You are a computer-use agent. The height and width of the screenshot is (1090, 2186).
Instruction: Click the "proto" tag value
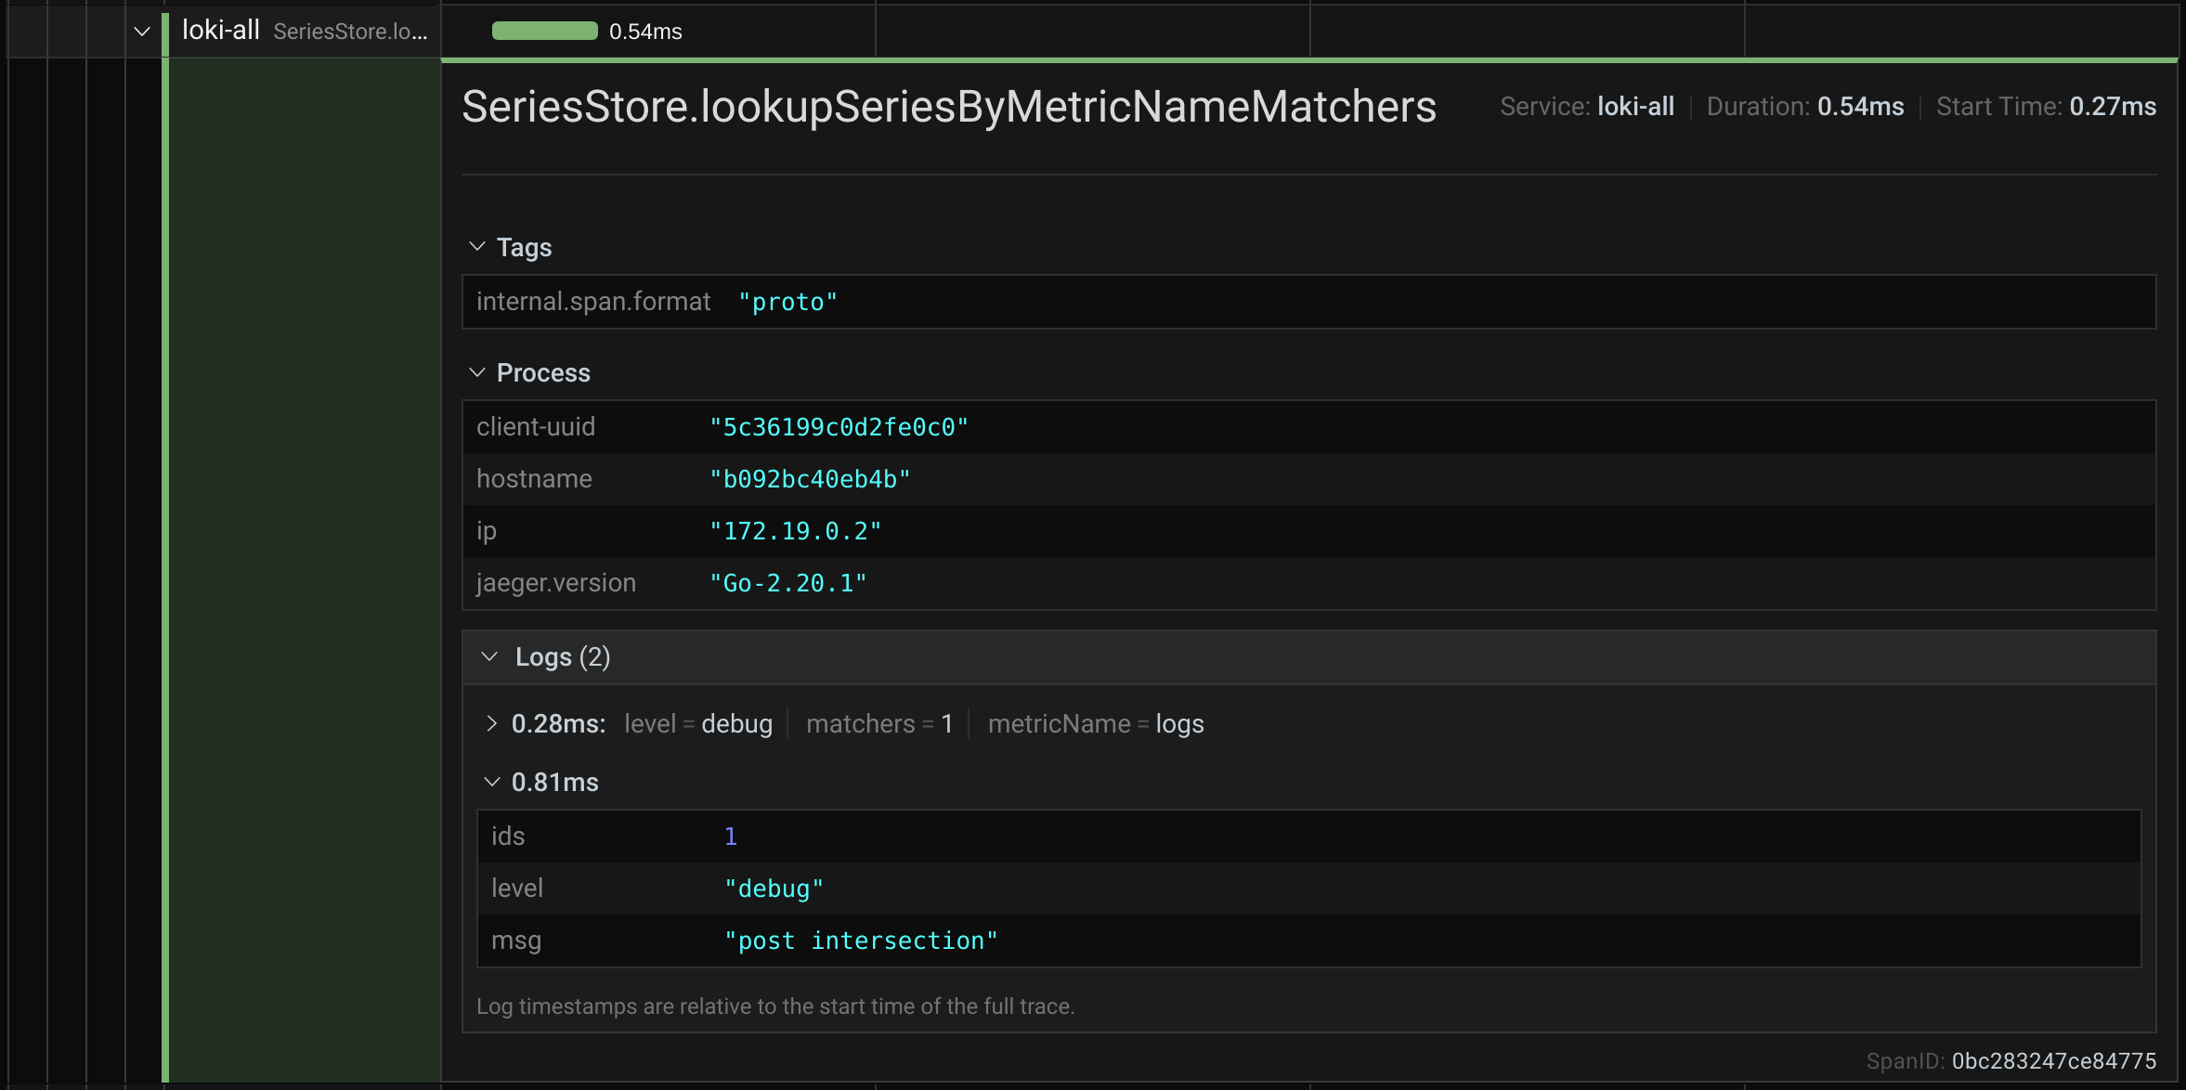787,301
